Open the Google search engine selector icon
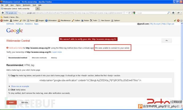 click(x=134, y=13)
